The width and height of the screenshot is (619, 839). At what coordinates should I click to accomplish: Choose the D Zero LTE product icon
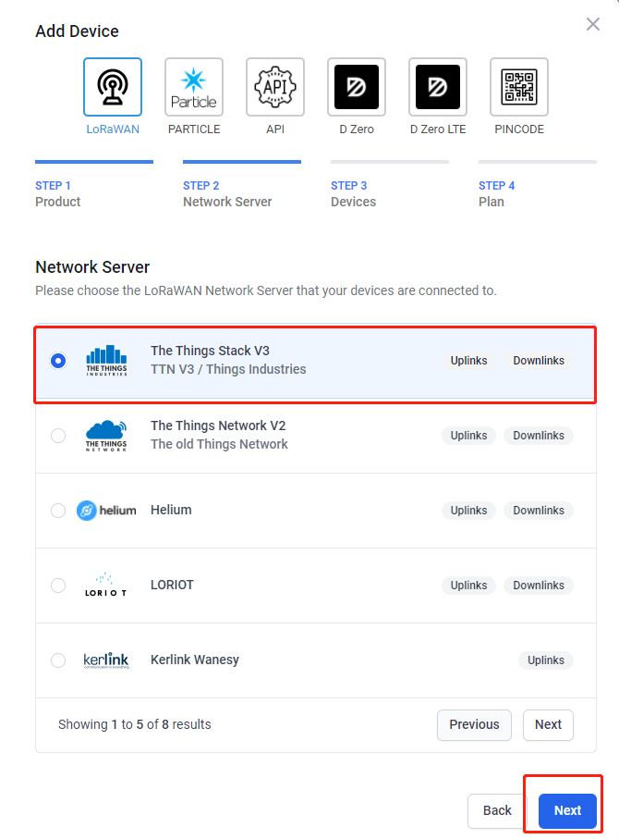pyautogui.click(x=438, y=87)
